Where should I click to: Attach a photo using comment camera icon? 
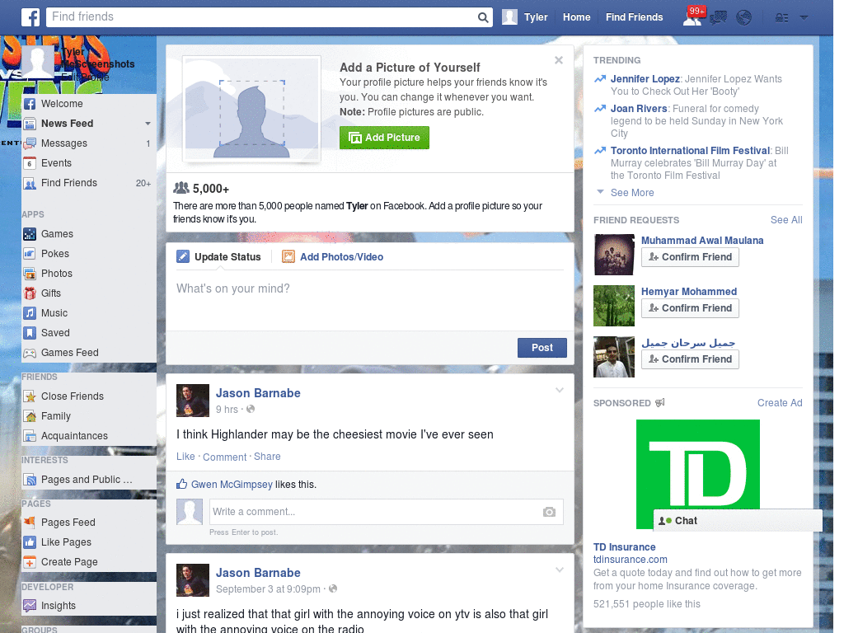coord(549,512)
